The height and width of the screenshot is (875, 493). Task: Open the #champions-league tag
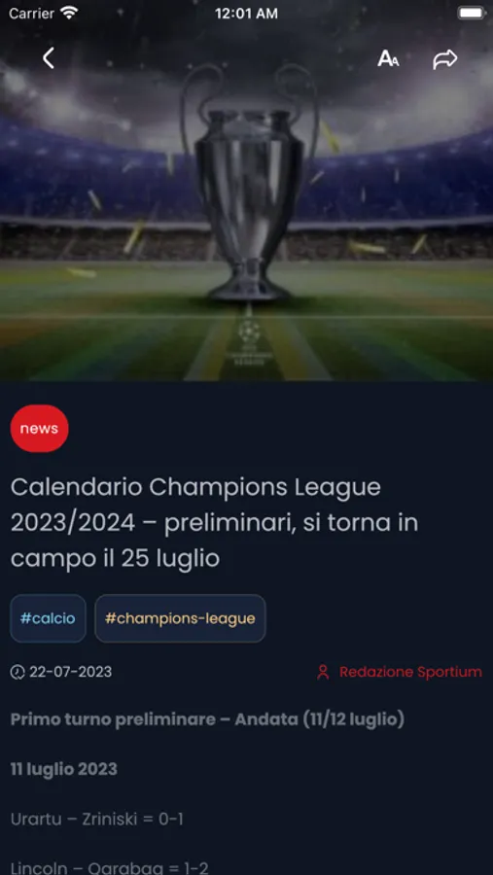(x=180, y=618)
